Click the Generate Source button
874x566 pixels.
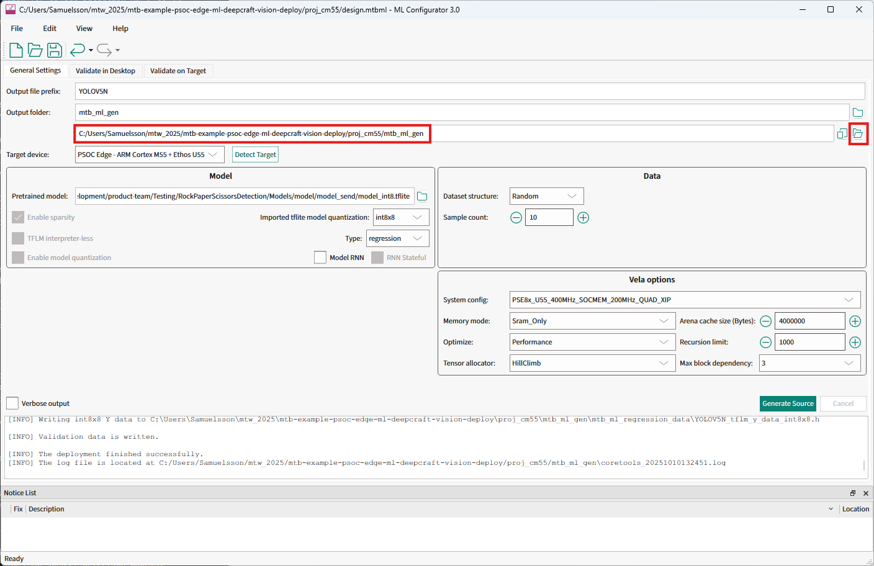click(788, 403)
